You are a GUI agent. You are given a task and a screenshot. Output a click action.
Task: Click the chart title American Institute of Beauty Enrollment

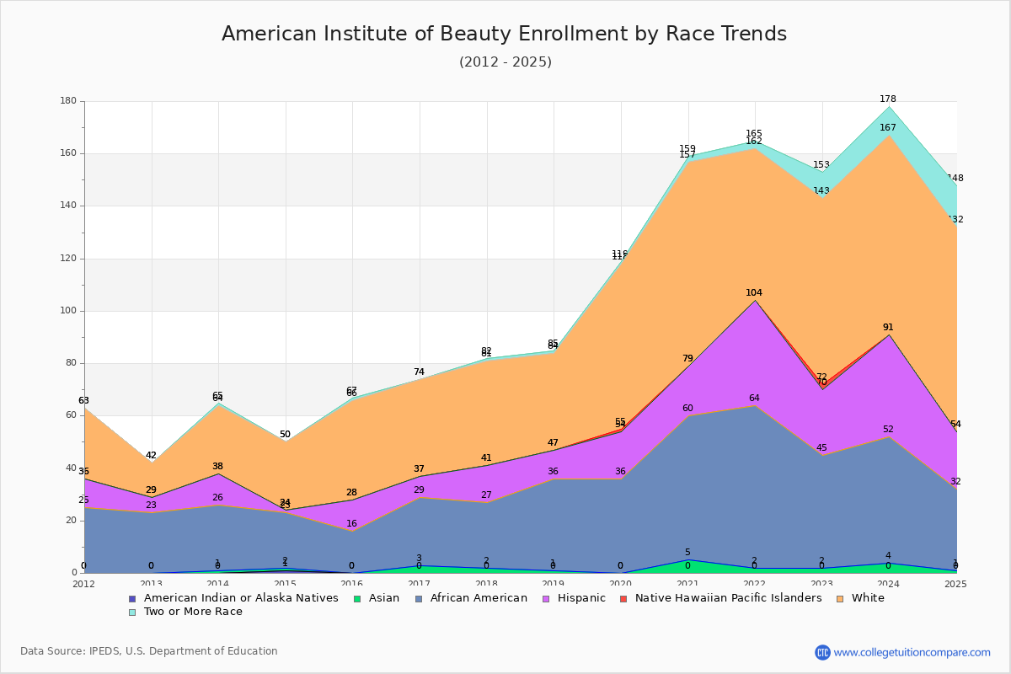click(504, 34)
